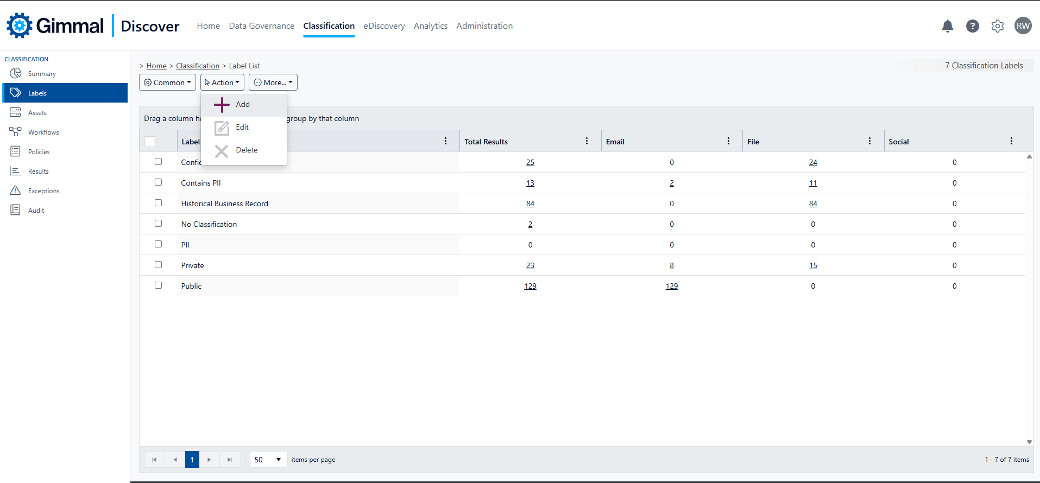Open the 129 total results for Public
Image resolution: width=1040 pixels, height=483 pixels.
coord(530,286)
